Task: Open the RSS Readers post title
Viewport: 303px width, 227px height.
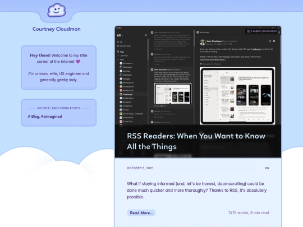Action: pos(196,141)
